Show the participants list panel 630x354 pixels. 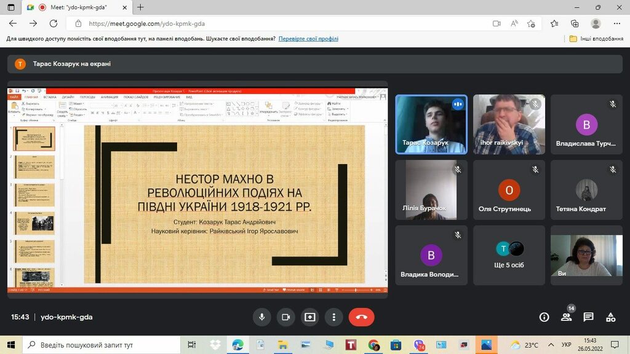[566, 317]
